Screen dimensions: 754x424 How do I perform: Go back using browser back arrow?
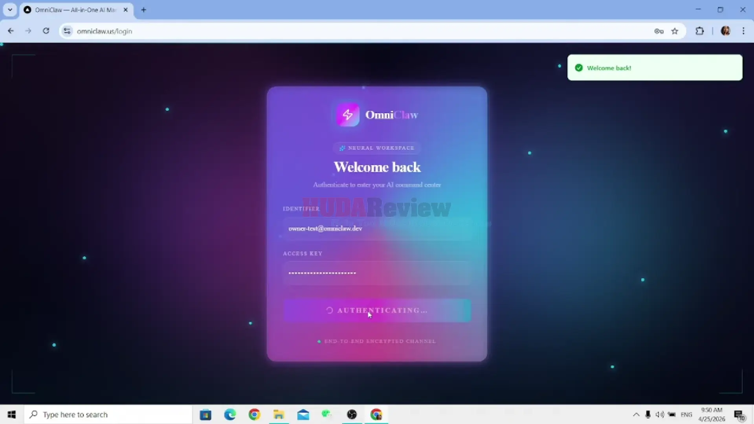tap(11, 31)
